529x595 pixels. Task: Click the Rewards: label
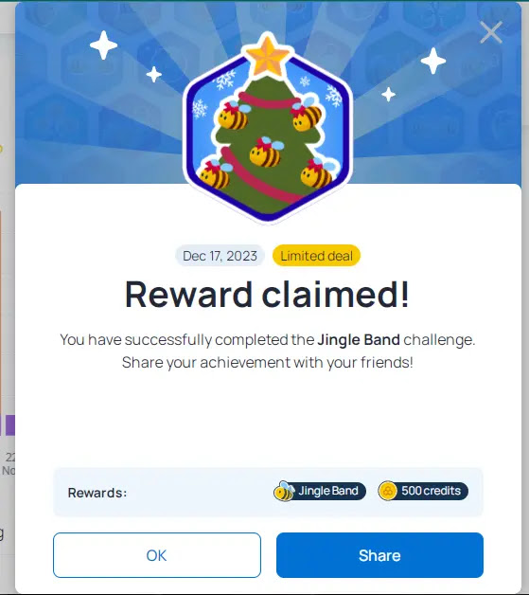tap(97, 493)
